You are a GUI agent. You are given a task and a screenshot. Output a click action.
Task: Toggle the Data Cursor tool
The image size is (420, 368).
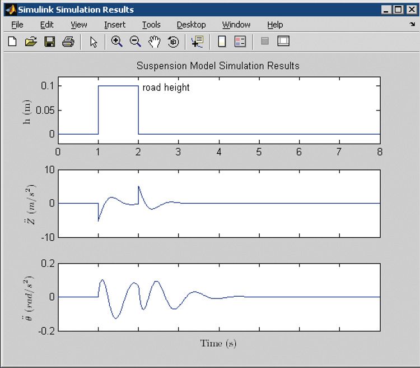197,42
